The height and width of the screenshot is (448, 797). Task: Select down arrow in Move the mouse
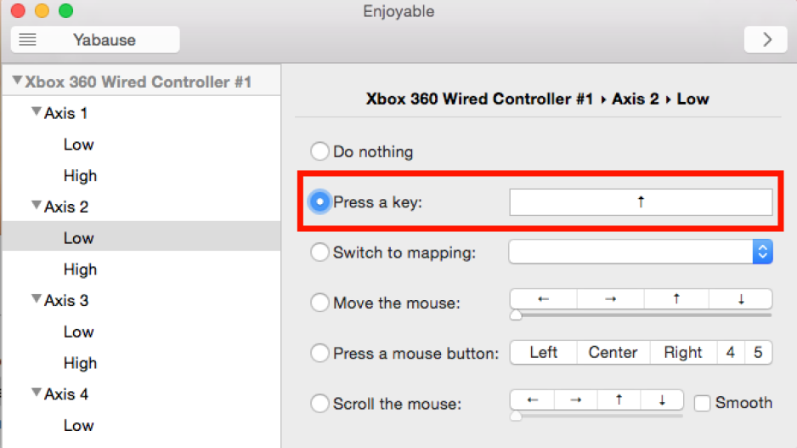(741, 299)
